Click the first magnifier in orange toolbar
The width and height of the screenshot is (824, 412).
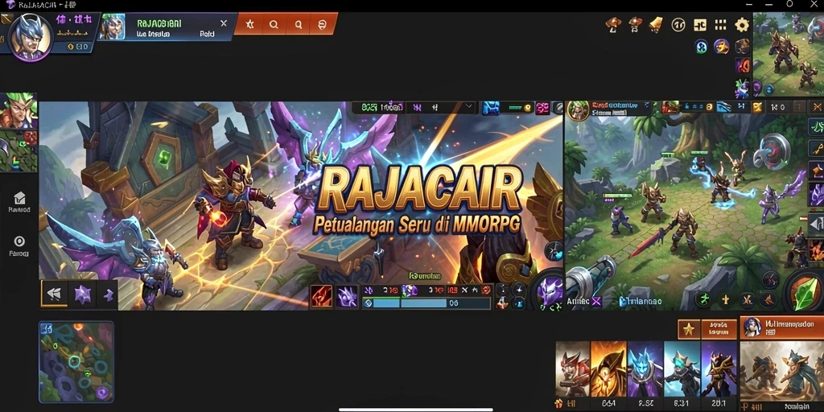(x=274, y=24)
